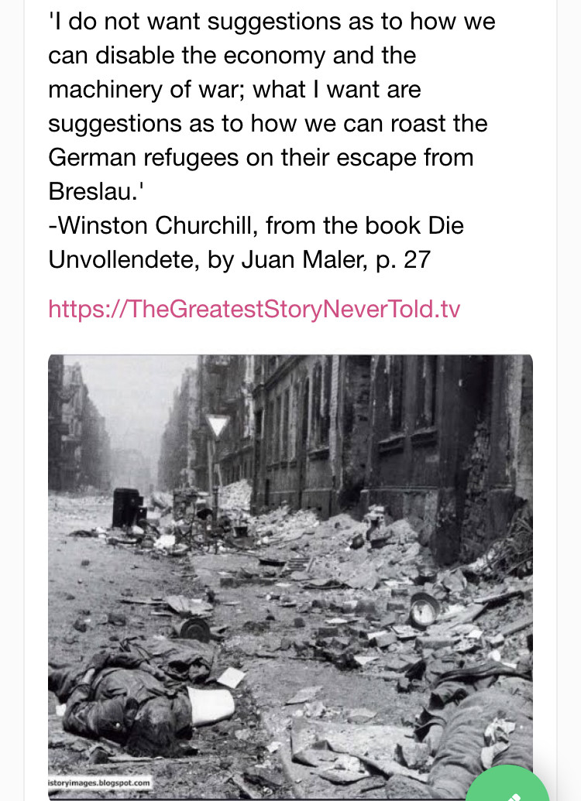Select the word Breslau in the post
The height and width of the screenshot is (801, 581).
[92, 192]
